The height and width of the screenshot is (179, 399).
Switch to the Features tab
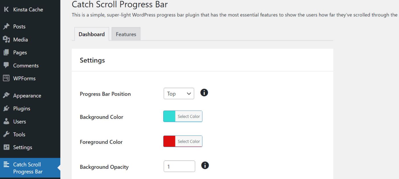(x=126, y=34)
